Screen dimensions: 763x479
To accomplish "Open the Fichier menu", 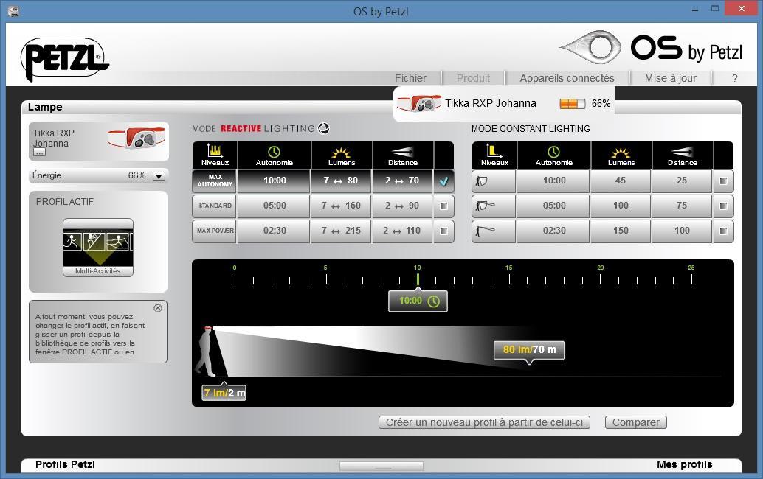I will (x=410, y=78).
